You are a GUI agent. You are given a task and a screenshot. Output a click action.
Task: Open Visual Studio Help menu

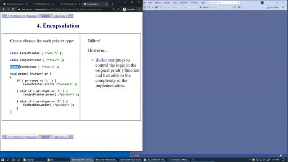[x=202, y=3]
